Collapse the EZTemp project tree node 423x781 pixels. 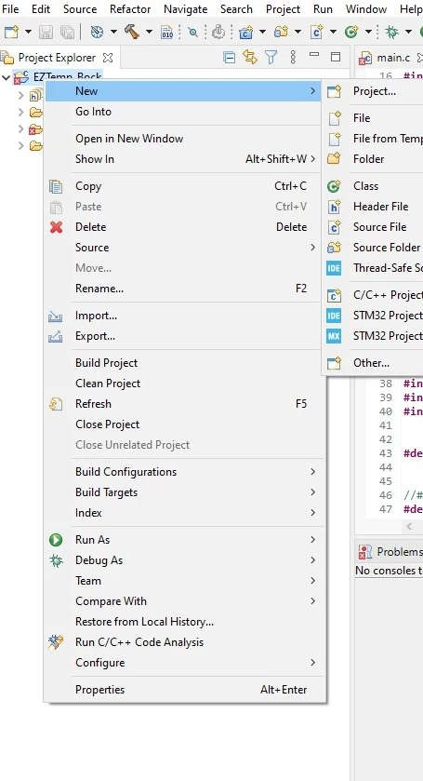[7, 77]
